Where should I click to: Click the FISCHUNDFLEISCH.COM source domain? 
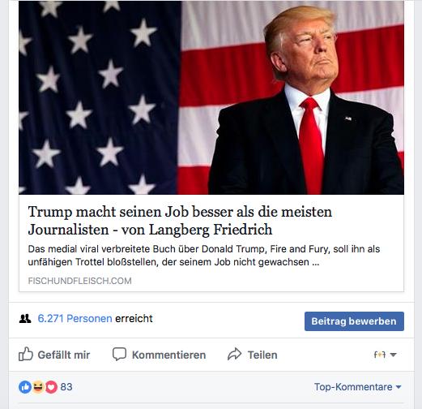(x=79, y=281)
